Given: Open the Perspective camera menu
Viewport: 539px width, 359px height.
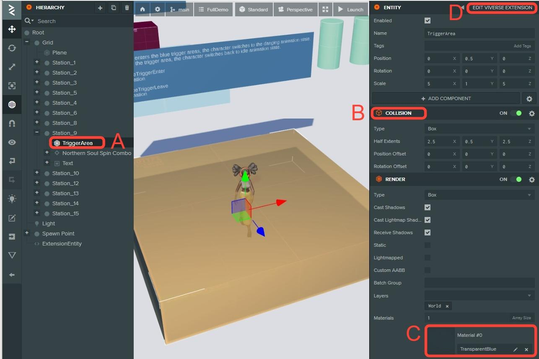Looking at the screenshot, I should [x=295, y=9].
